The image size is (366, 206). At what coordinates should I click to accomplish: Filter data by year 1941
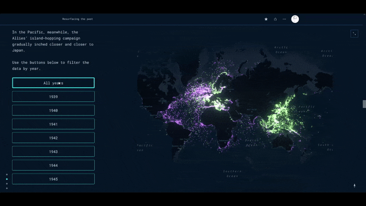click(54, 124)
